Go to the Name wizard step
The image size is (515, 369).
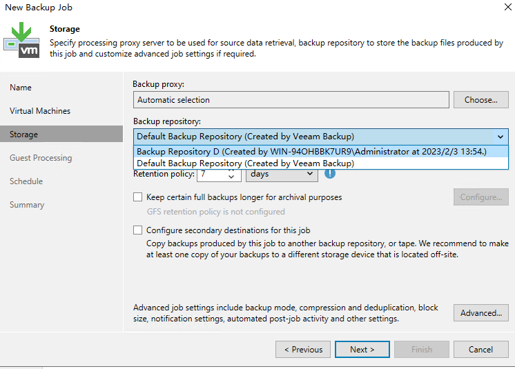click(x=21, y=88)
